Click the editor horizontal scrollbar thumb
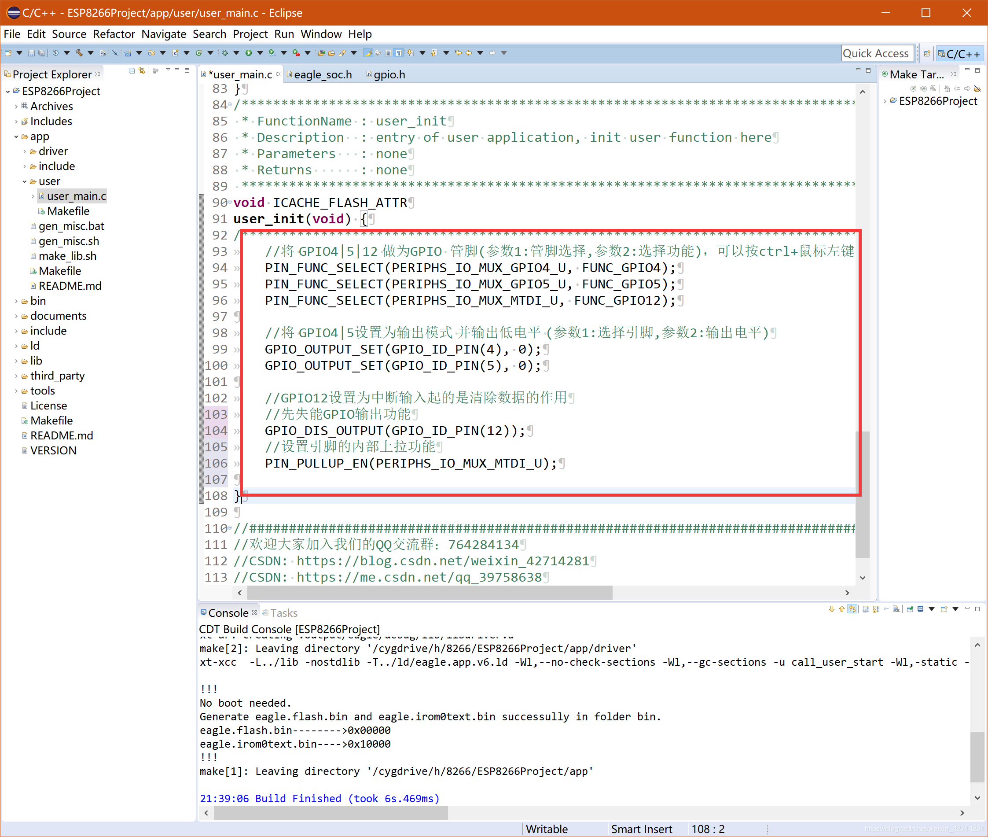The width and height of the screenshot is (988, 837). coord(429,593)
